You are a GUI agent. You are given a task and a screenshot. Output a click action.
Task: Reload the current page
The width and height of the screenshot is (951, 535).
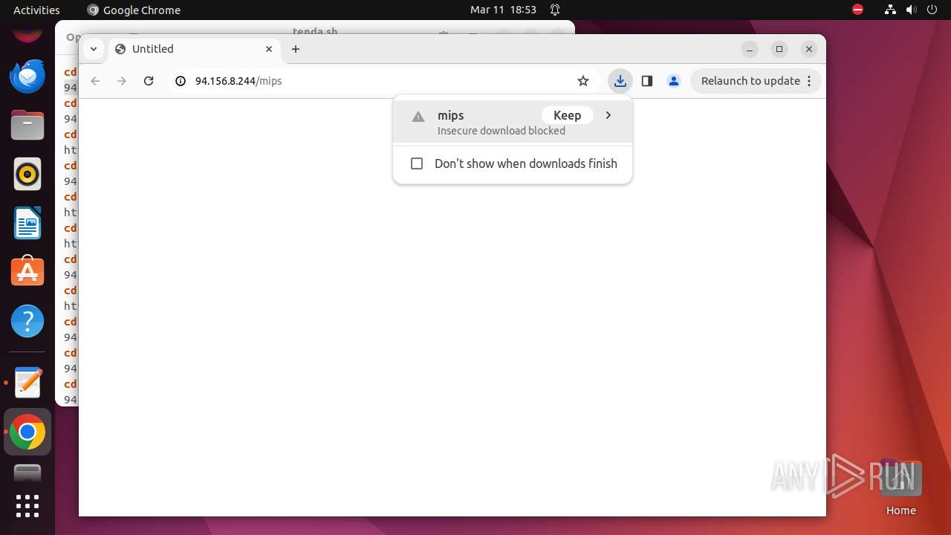(x=149, y=81)
